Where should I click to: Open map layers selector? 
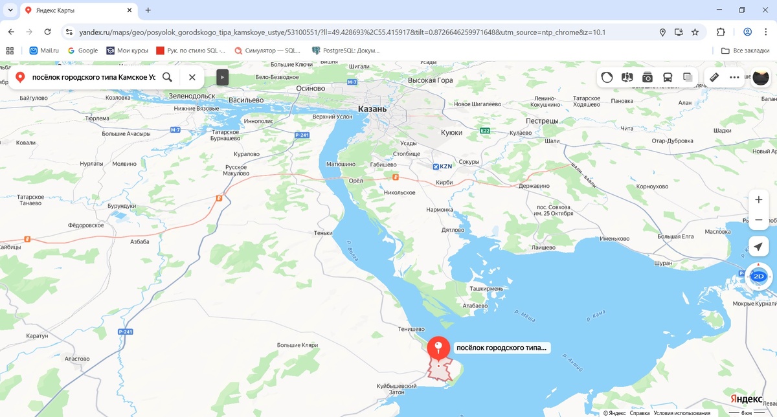tap(688, 77)
